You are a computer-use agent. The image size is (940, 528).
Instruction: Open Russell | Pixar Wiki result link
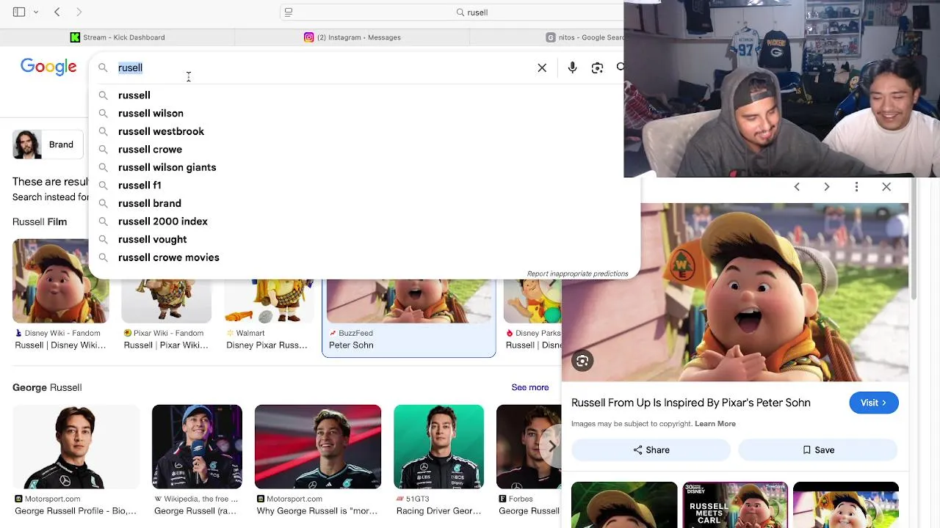166,345
